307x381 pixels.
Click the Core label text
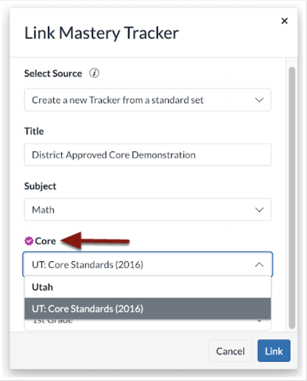click(x=45, y=241)
